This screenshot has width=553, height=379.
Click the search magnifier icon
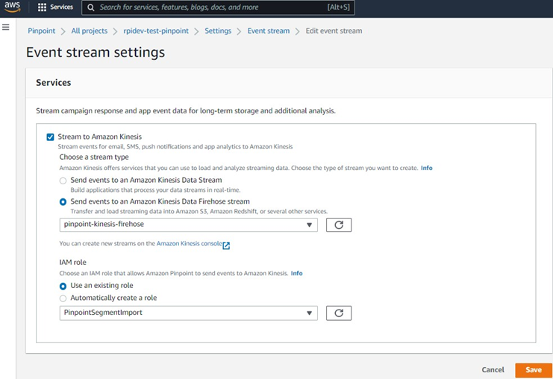(x=90, y=7)
